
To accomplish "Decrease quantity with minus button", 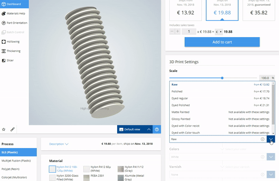I will [x=172, y=32].
